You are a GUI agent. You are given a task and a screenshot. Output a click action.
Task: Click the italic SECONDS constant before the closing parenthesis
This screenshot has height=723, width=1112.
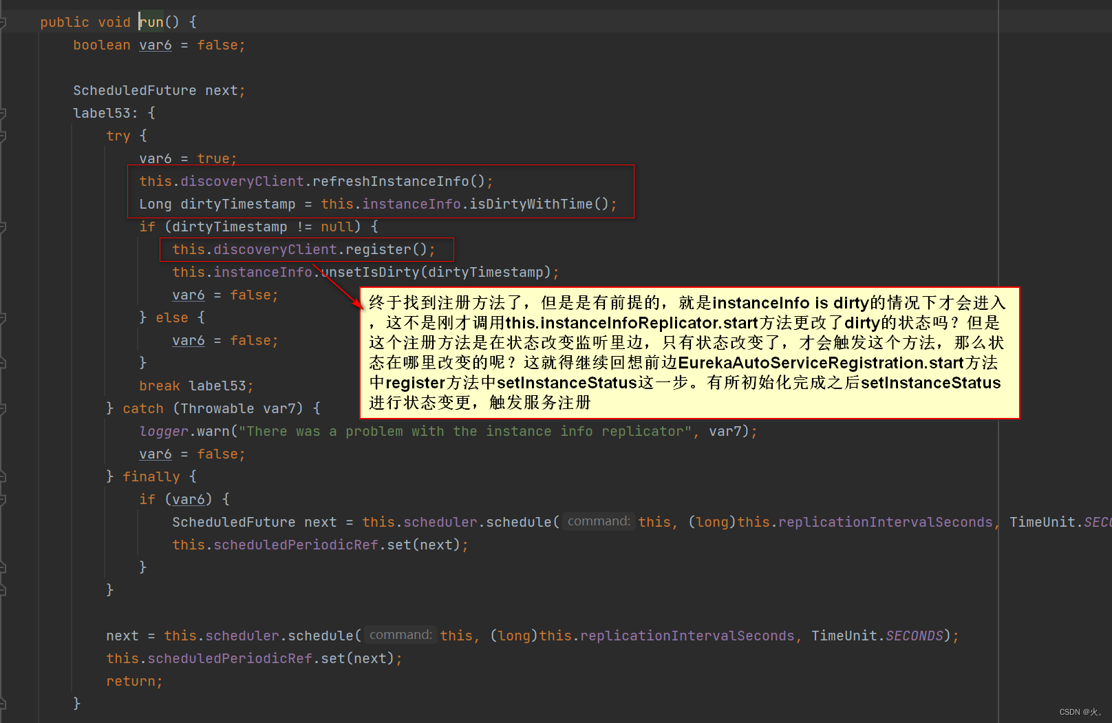click(915, 636)
